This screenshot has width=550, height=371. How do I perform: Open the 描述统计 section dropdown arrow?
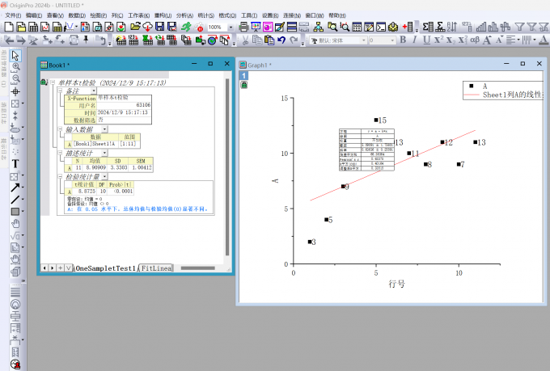(104, 153)
